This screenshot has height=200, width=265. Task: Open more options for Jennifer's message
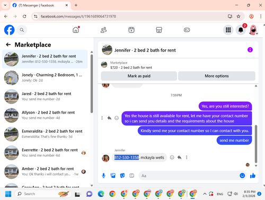[187, 158]
